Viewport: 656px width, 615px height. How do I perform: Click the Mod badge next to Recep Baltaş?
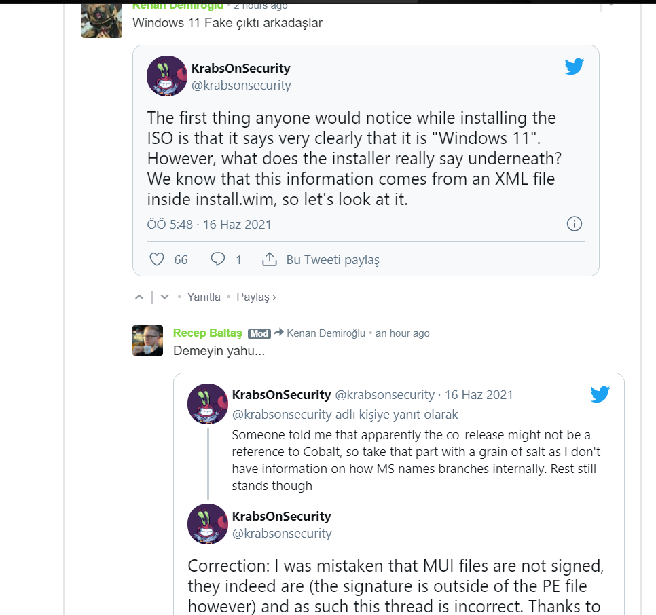point(259,333)
